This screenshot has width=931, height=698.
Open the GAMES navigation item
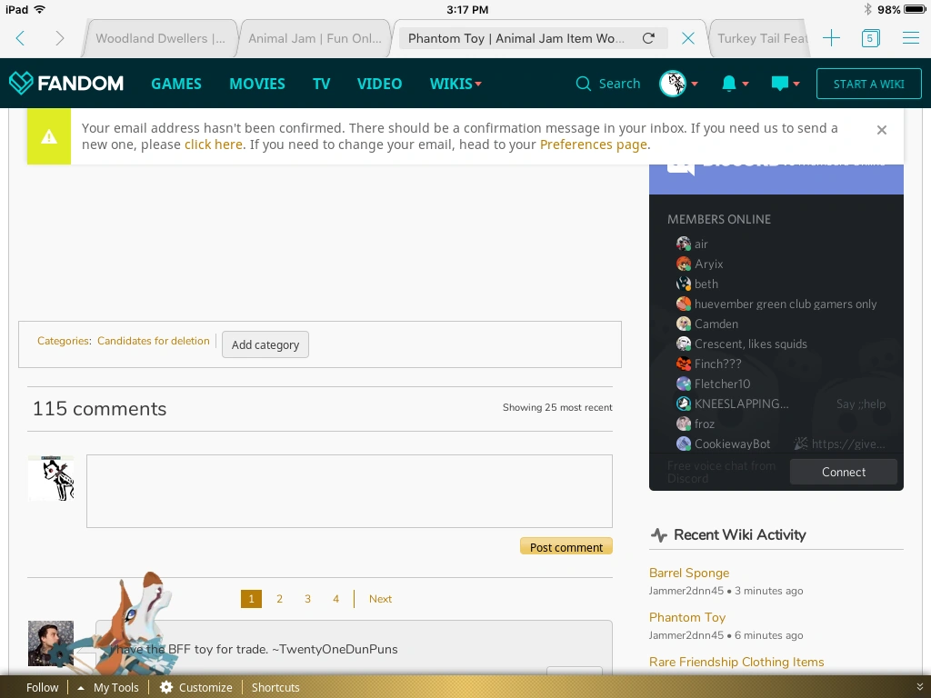coord(176,84)
